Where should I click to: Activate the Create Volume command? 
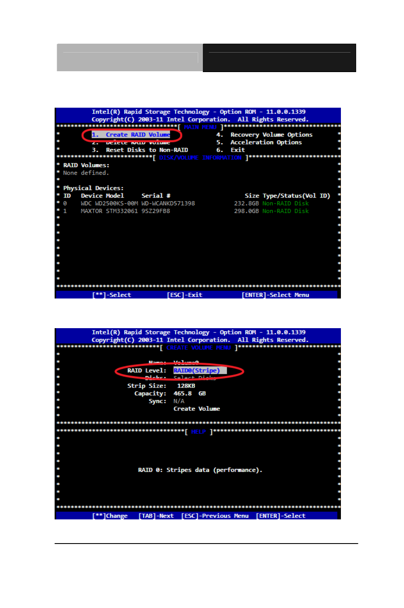pyautogui.click(x=197, y=409)
